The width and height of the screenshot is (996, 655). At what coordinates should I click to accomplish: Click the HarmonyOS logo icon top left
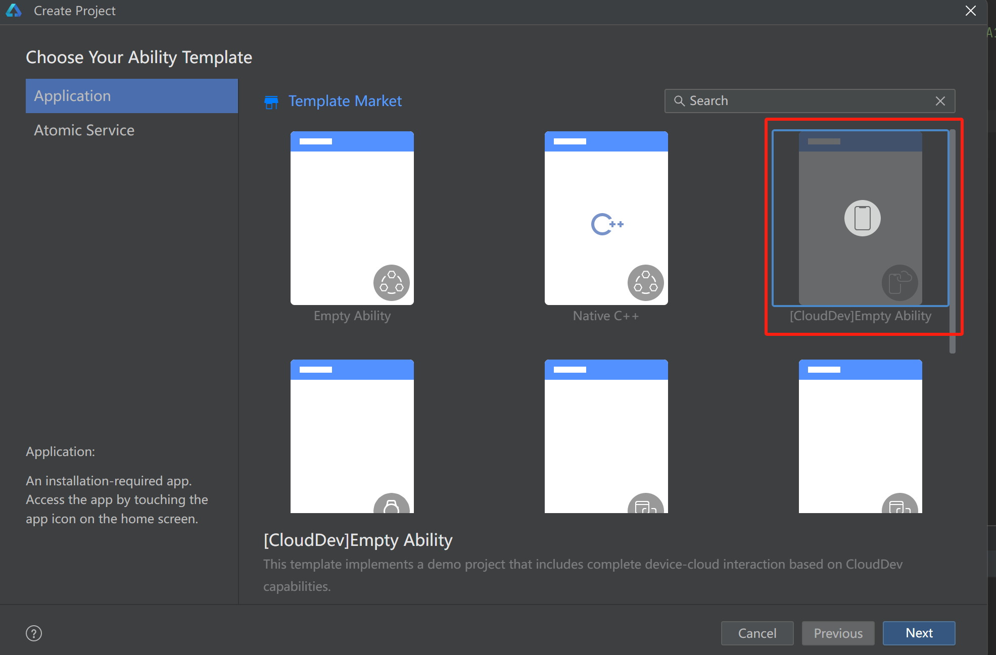14,11
